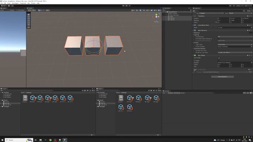This screenshot has height=142, width=253.
Task: Select Directional Light in the Hierarchy
Action: [174, 15]
